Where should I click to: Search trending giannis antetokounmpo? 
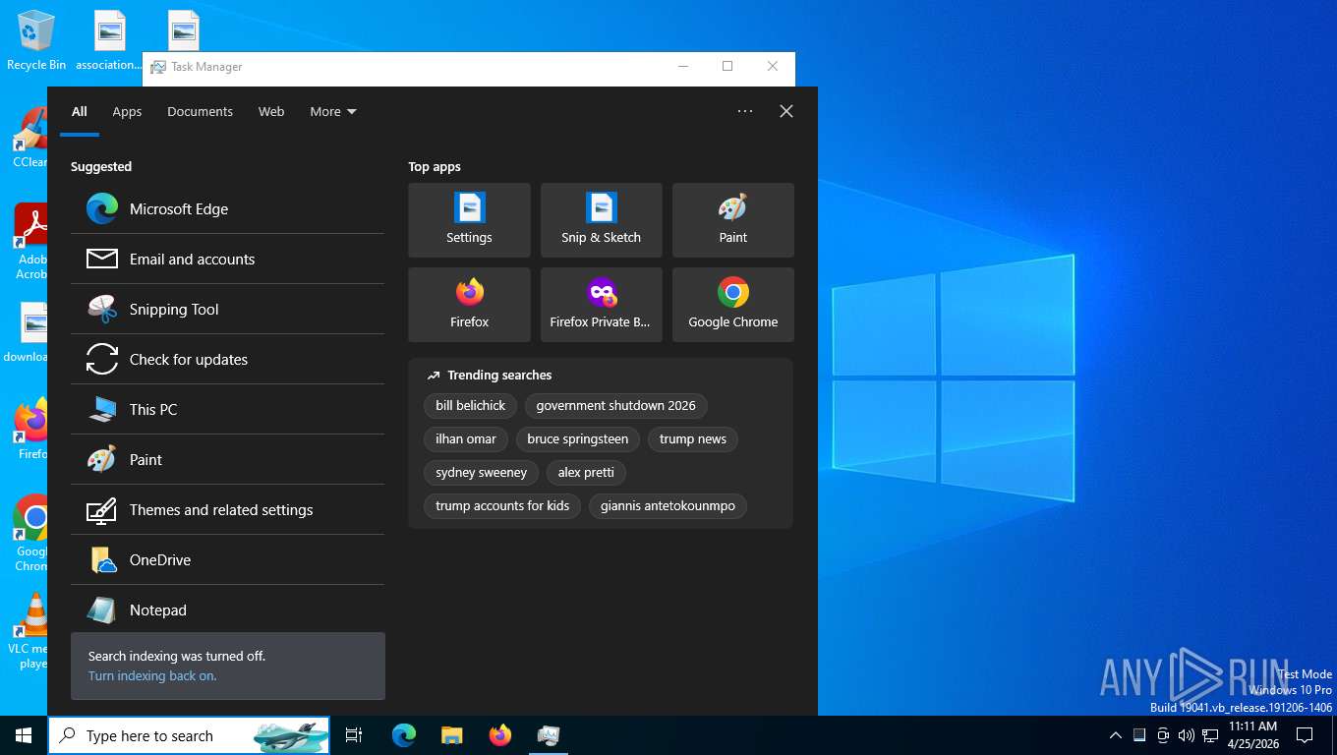[668, 505]
